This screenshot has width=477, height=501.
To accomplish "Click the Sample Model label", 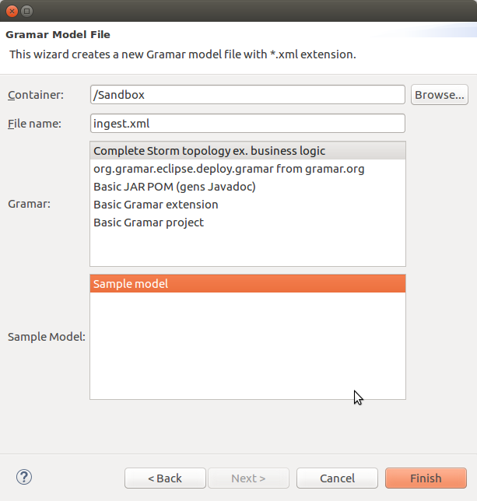I will pos(47,337).
